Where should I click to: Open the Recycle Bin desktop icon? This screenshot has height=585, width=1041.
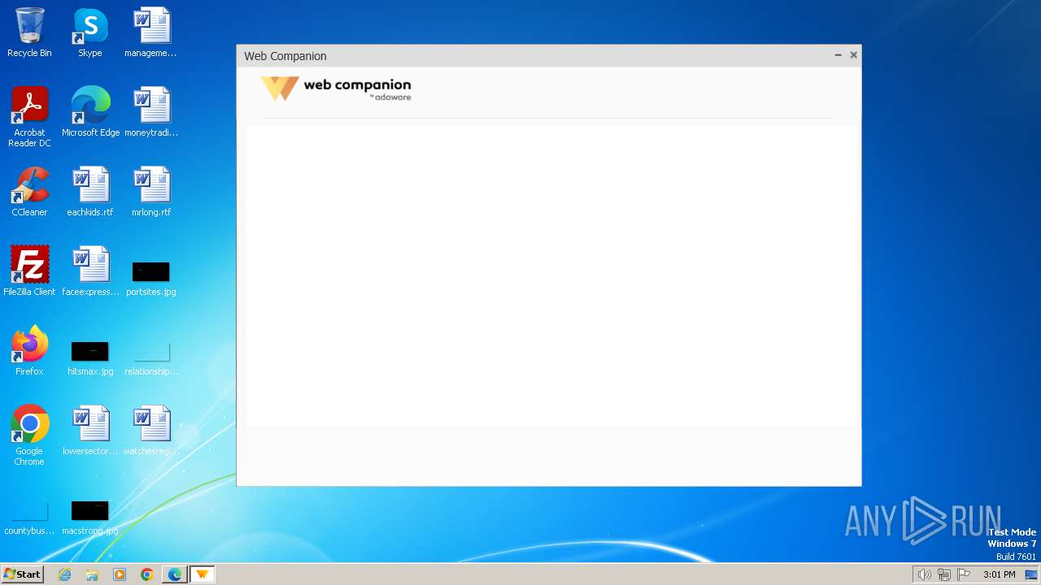[x=29, y=32]
